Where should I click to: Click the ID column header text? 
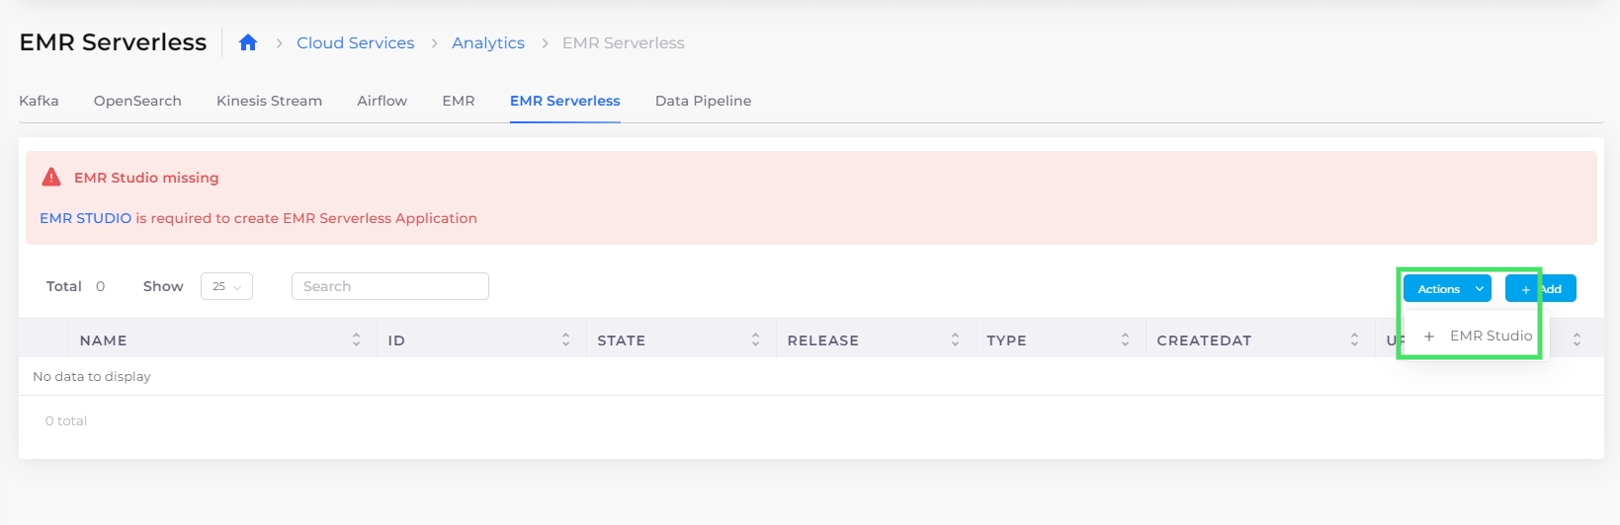(x=396, y=340)
